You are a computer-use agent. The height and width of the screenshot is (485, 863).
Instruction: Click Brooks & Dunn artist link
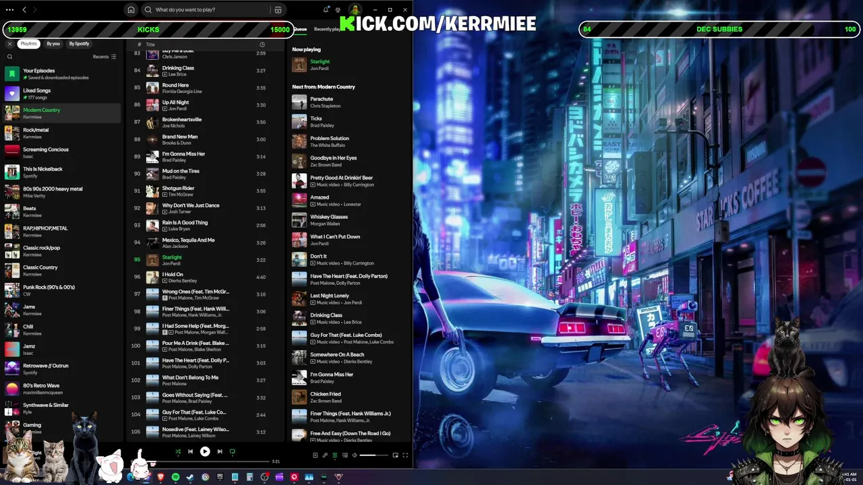[x=177, y=143]
